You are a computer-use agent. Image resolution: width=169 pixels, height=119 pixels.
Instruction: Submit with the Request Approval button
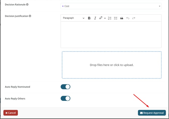coord(152,113)
